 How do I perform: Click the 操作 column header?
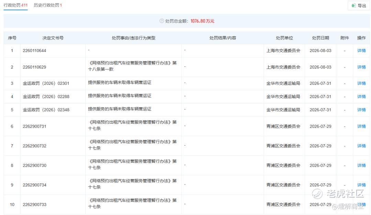[361, 38]
